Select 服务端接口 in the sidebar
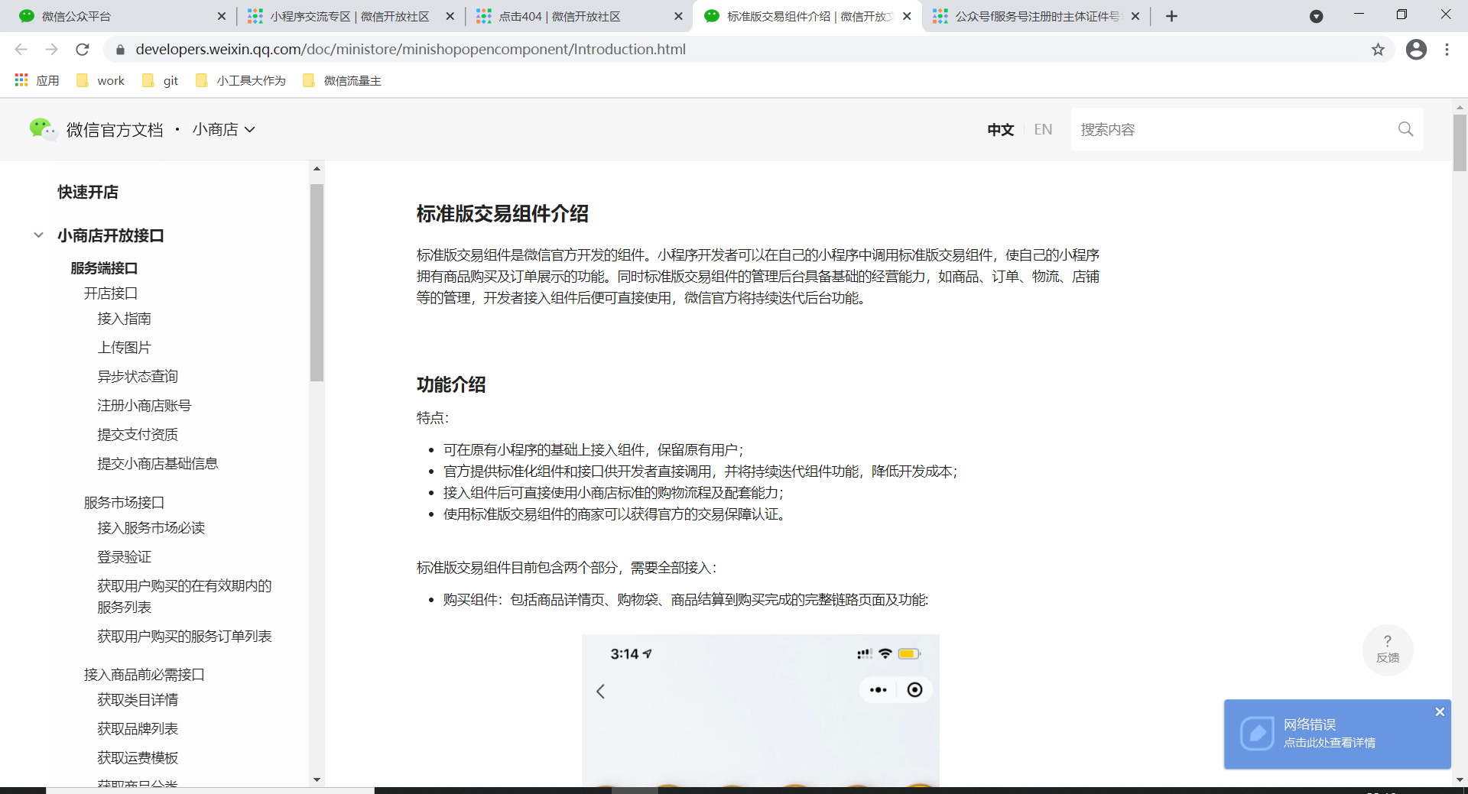This screenshot has height=794, width=1468. (x=104, y=268)
